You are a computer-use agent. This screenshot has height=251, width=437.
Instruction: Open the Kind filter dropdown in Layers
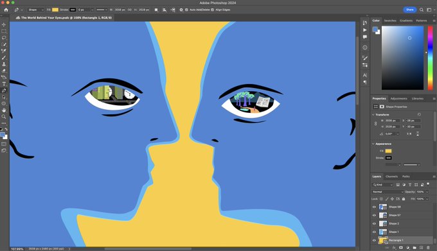382,184
